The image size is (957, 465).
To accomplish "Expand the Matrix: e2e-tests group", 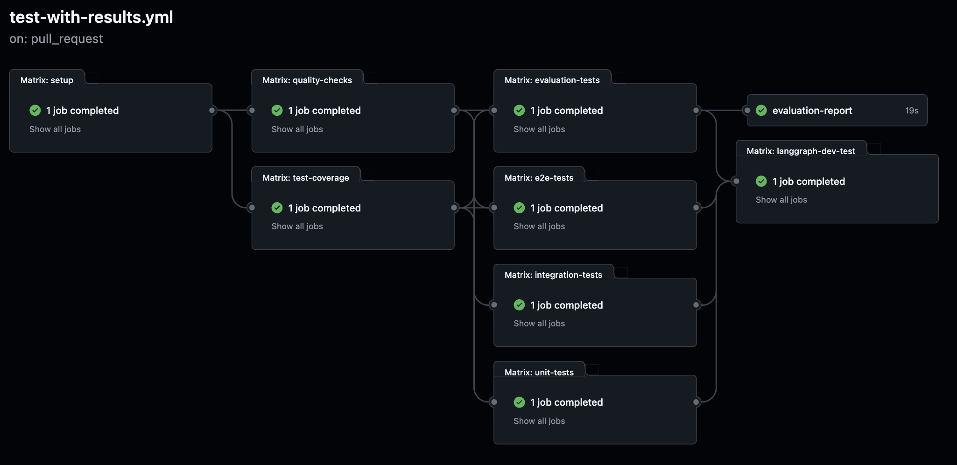I will [540, 177].
